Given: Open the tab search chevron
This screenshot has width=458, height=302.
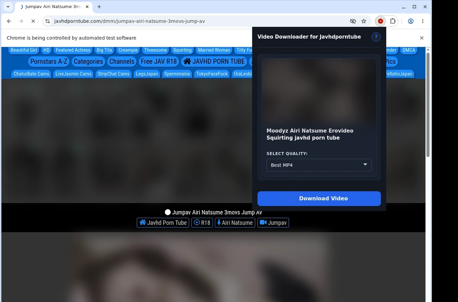Looking at the screenshot, I should click(8, 6).
